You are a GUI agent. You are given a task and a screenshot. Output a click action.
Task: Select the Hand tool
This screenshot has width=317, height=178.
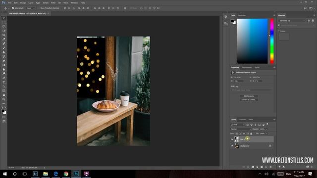click(3, 95)
